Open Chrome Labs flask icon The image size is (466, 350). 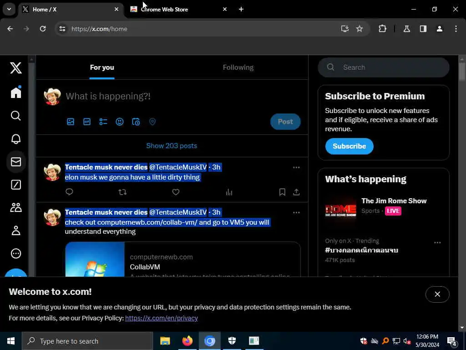[407, 29]
